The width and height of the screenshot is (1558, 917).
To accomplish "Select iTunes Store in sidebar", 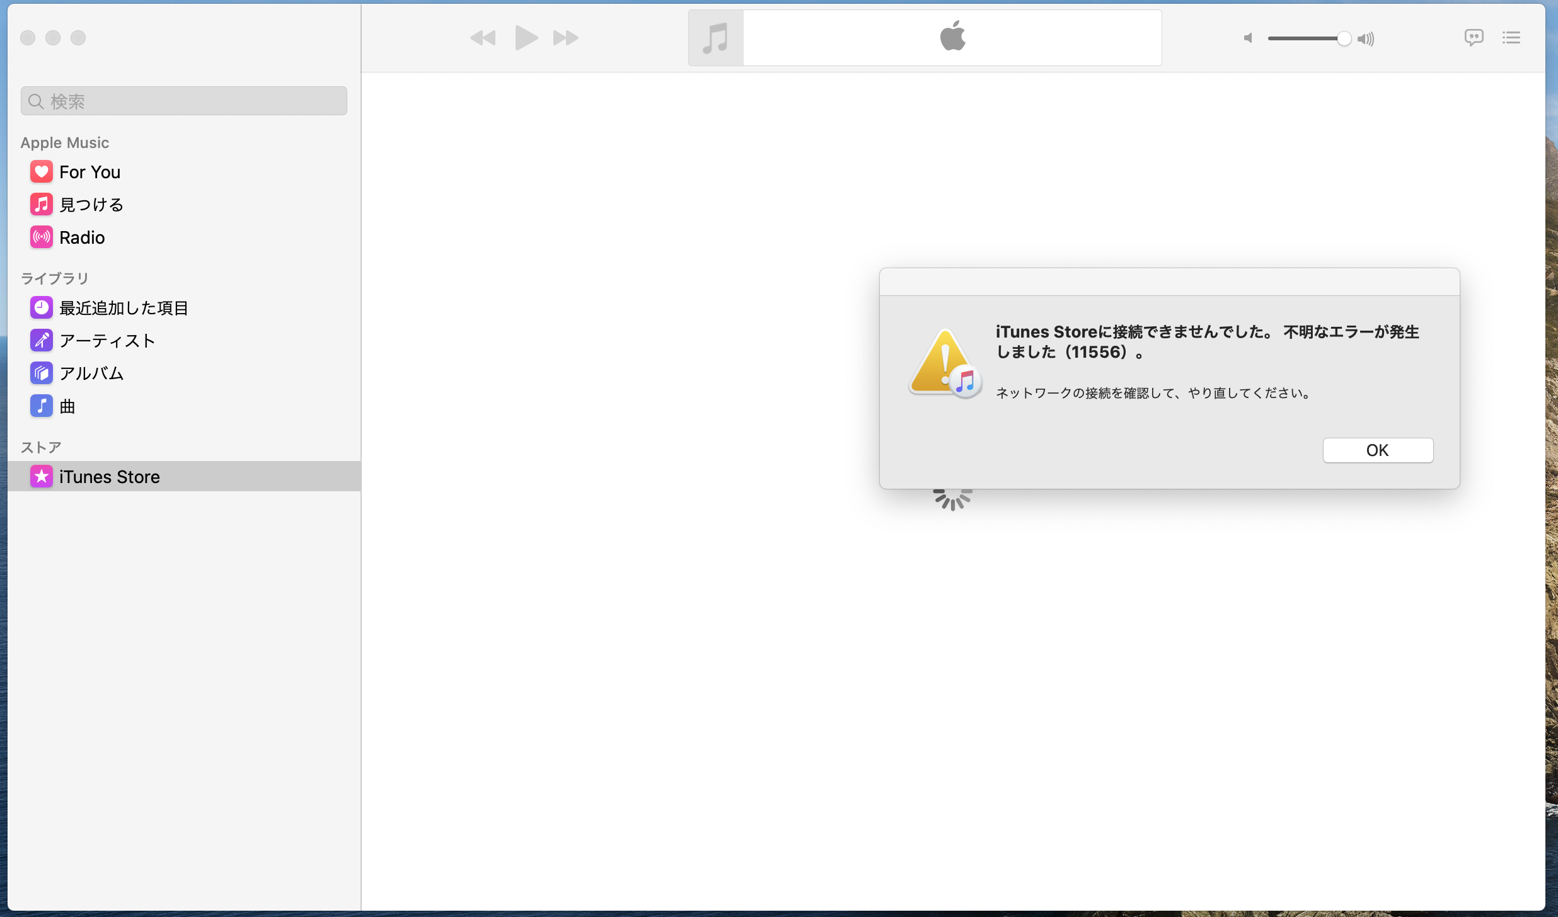I will (x=109, y=477).
